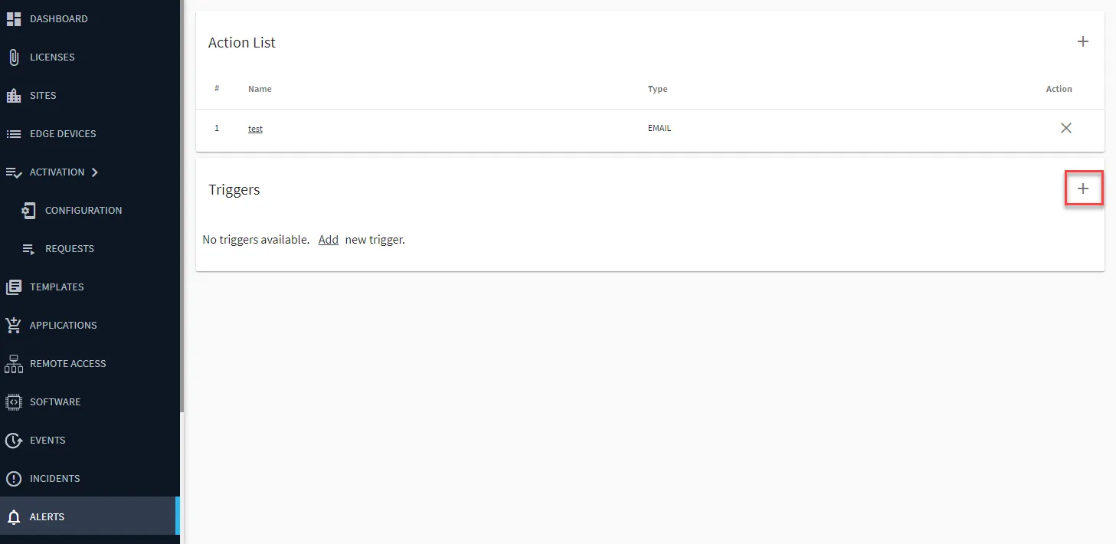Open the Software page
The height and width of the screenshot is (544, 1116).
point(55,401)
